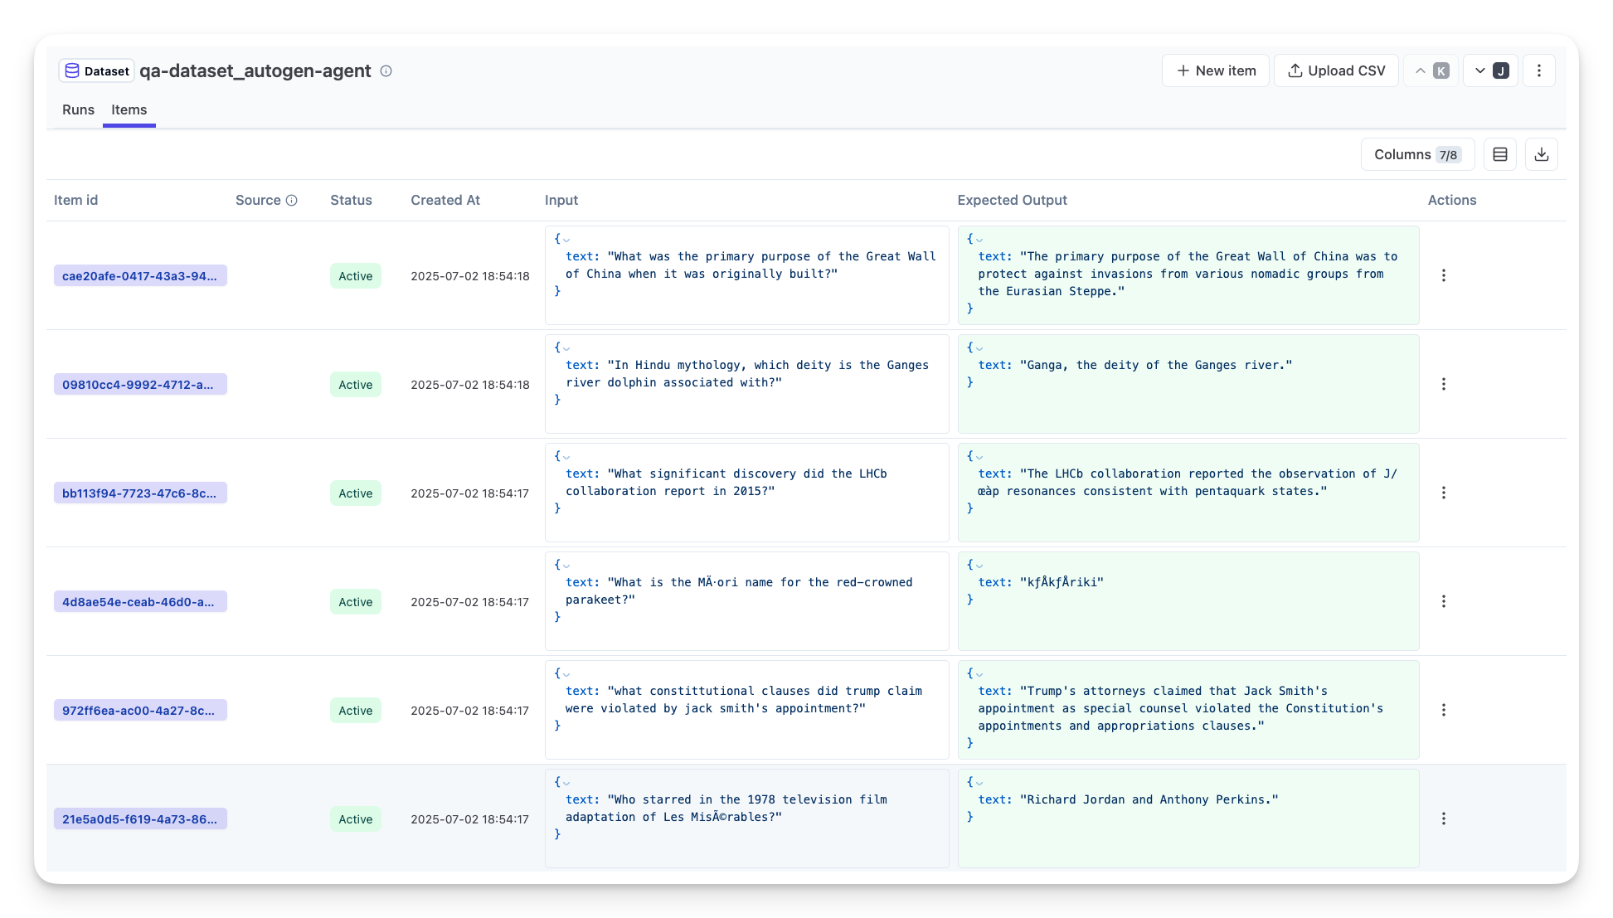Open actions menu for Les Misérables row
This screenshot has height=918, width=1613.
point(1443,818)
